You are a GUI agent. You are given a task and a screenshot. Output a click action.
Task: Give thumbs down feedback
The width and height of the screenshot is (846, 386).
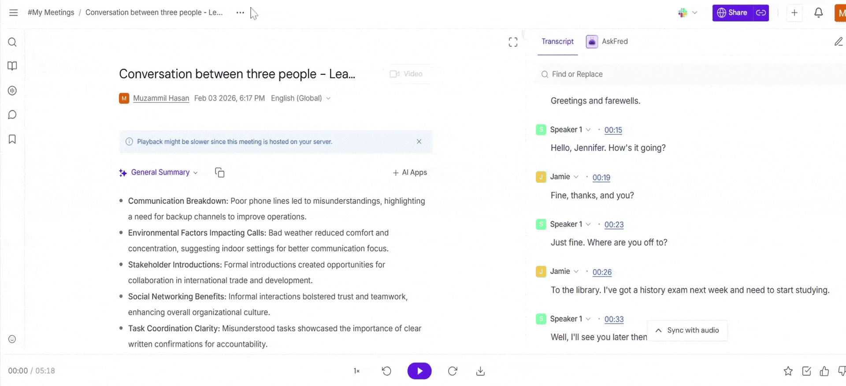point(842,371)
